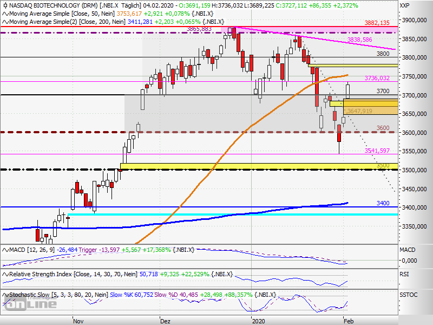Click the Feb label on time axis
Screen dimensions: 433x325
tap(349, 321)
